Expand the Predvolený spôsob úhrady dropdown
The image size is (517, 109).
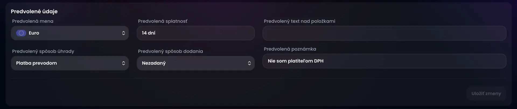[69, 63]
